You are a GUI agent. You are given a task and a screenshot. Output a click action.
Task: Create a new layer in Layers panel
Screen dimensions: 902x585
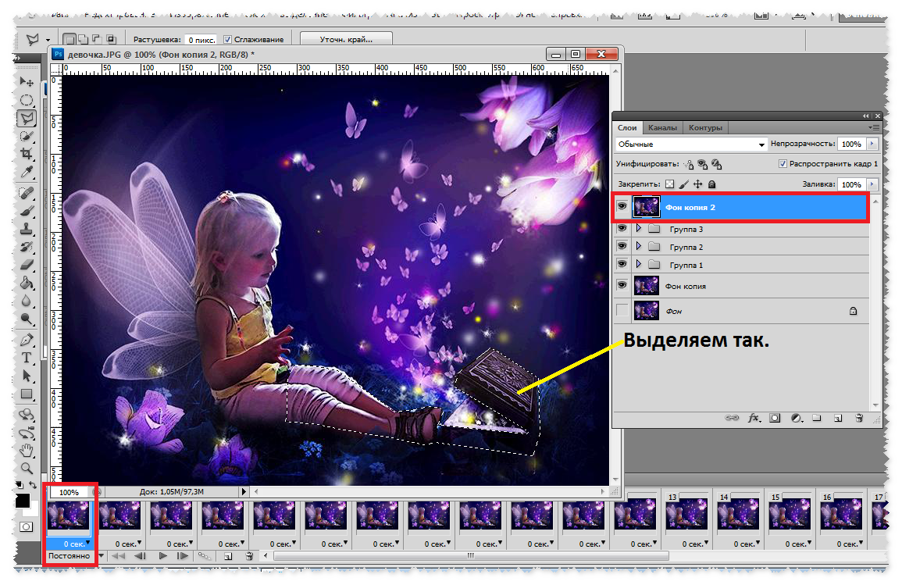coord(838,418)
